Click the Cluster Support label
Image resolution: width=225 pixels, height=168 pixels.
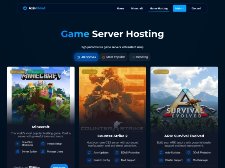[174, 160]
